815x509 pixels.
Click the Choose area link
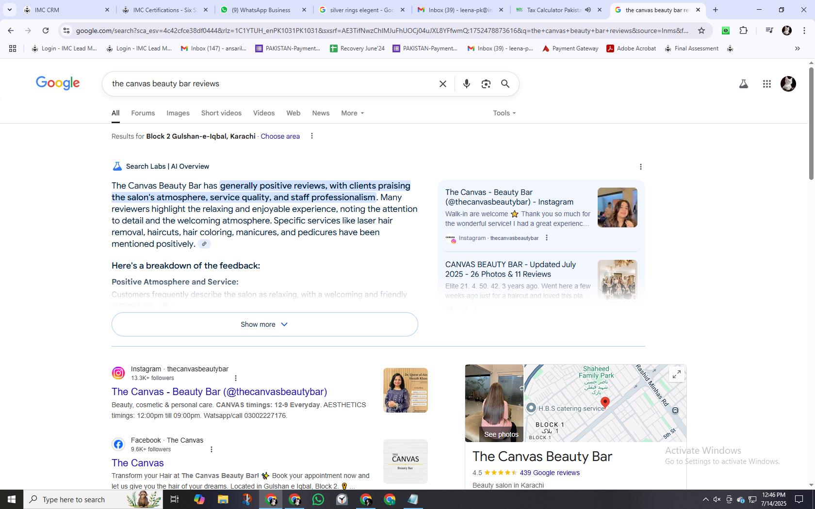pos(280,136)
